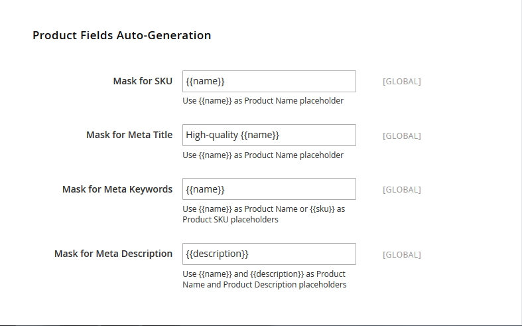The width and height of the screenshot is (522, 326).
Task: Click the hint text under Mask for Meta Title
Action: tap(263, 155)
